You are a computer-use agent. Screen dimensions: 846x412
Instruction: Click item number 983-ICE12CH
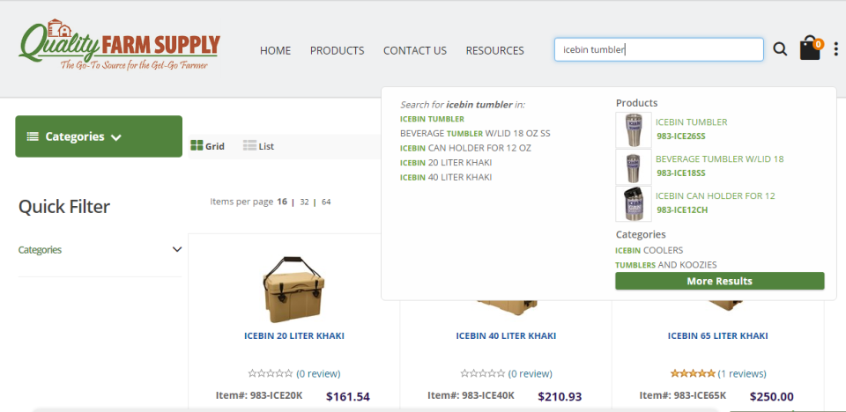pos(681,210)
